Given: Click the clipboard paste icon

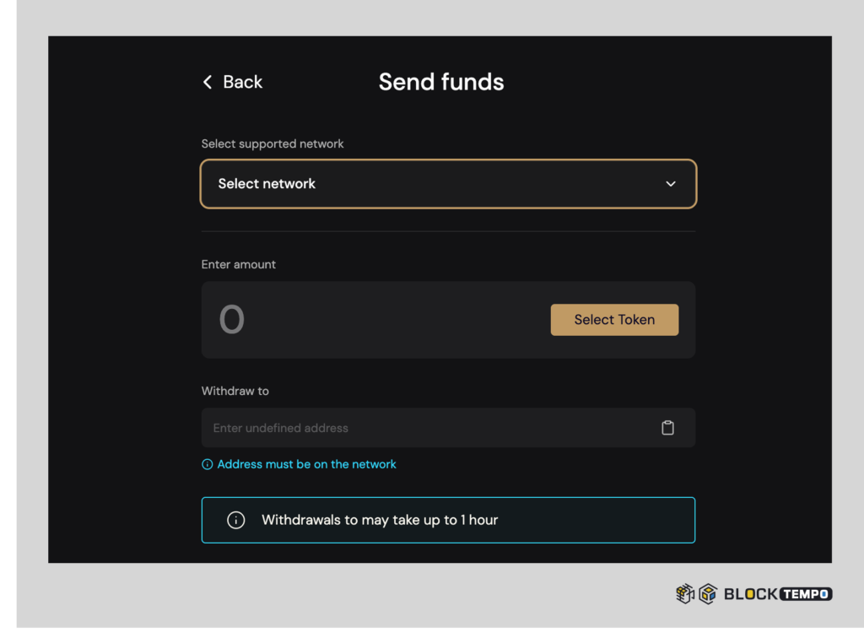Looking at the screenshot, I should (667, 428).
